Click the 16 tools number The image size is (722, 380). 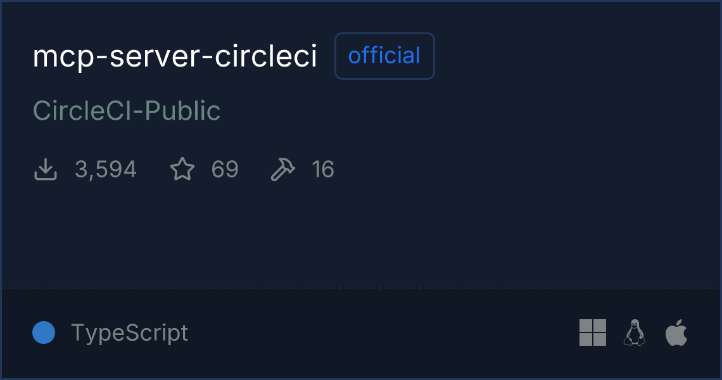click(x=323, y=170)
